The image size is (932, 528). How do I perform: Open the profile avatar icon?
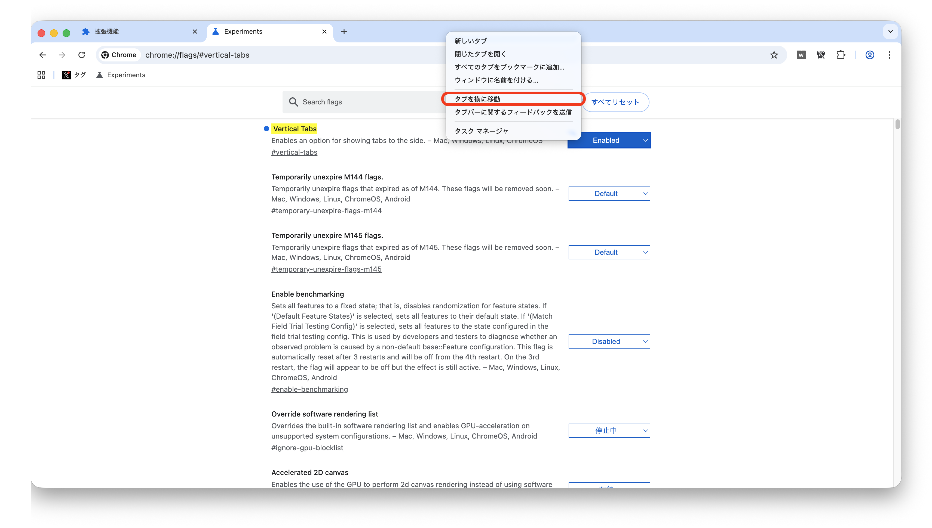click(870, 55)
